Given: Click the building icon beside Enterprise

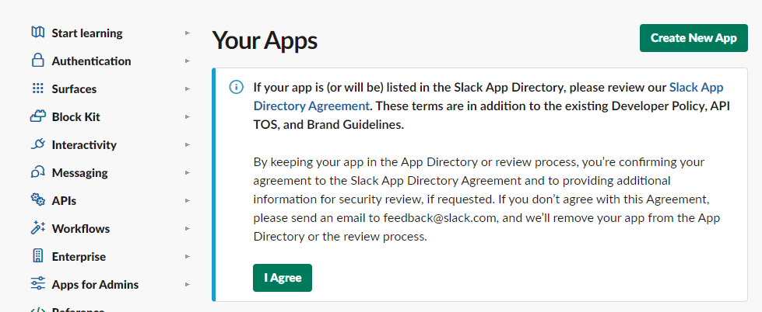Looking at the screenshot, I should click(37, 256).
